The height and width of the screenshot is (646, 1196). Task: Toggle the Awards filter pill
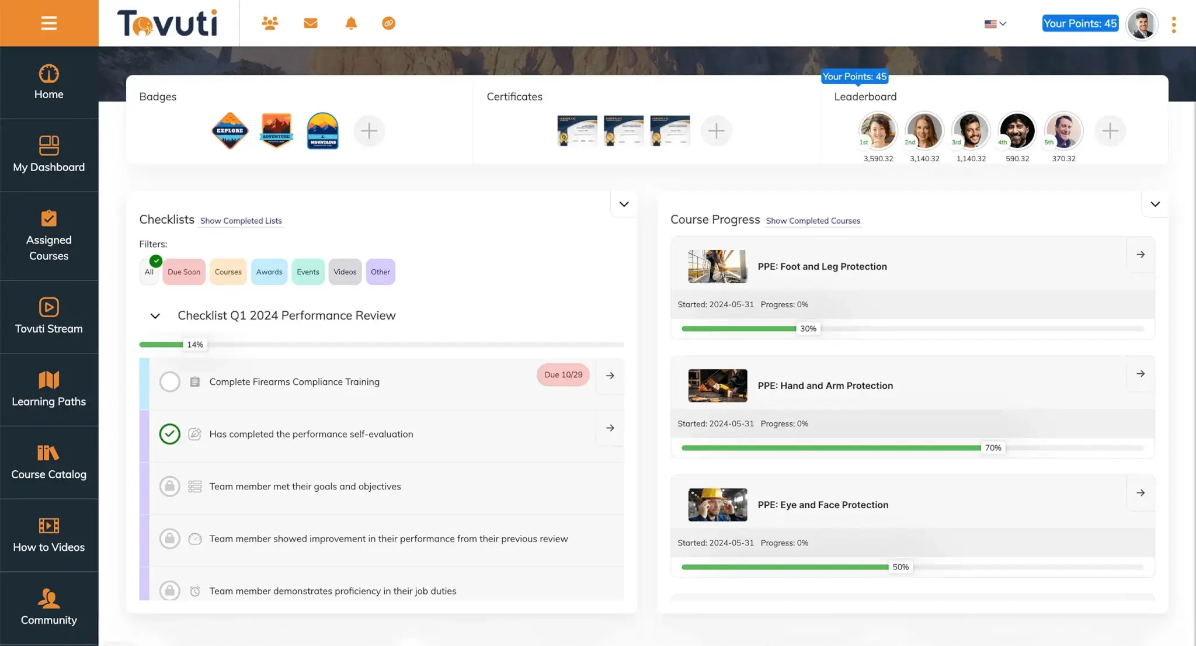click(x=269, y=272)
